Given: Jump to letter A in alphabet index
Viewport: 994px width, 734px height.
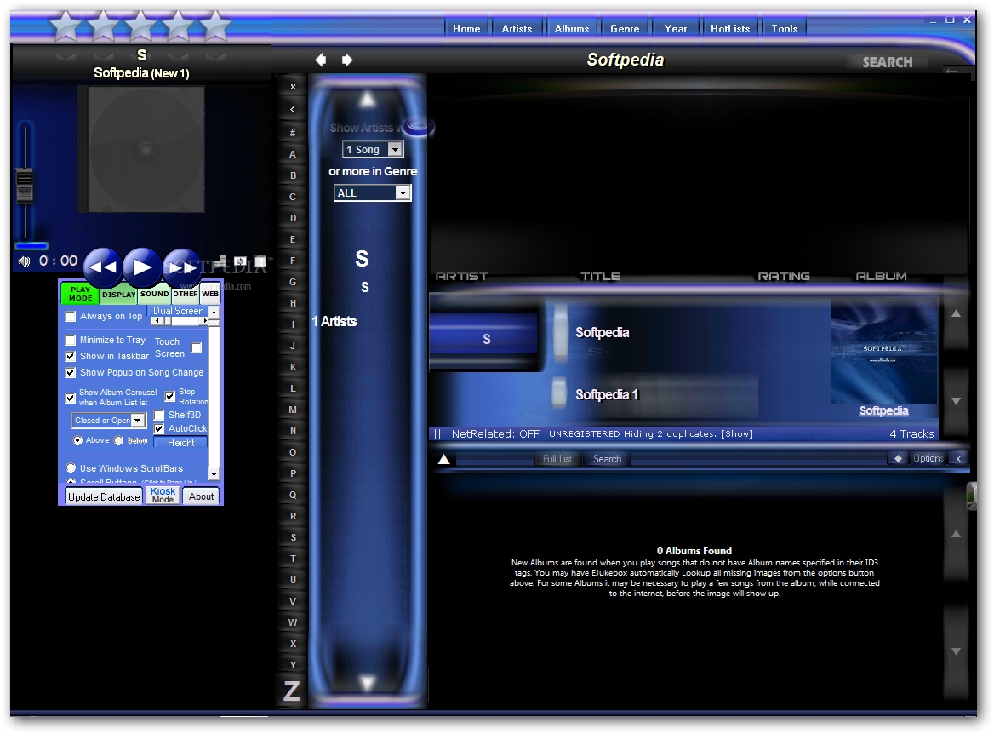Looking at the screenshot, I should click(x=293, y=154).
